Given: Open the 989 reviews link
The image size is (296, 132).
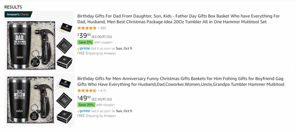Looking at the screenshot, I should 103,28.
